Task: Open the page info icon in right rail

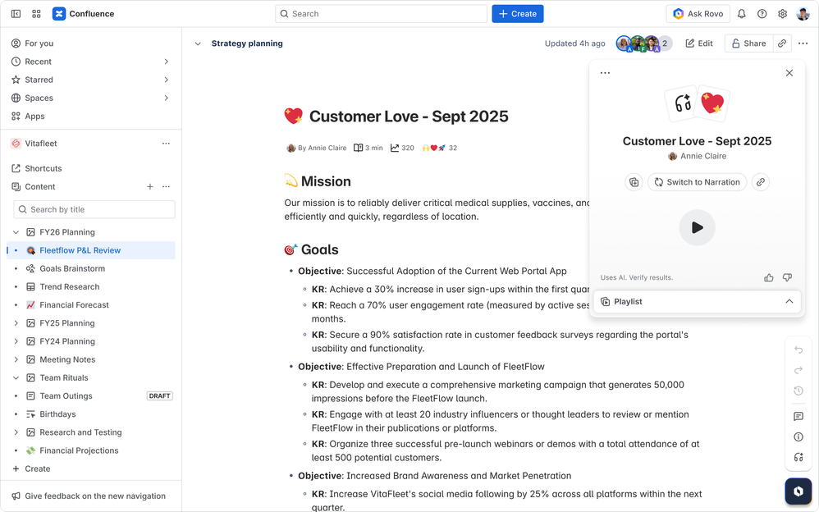Action: point(798,437)
